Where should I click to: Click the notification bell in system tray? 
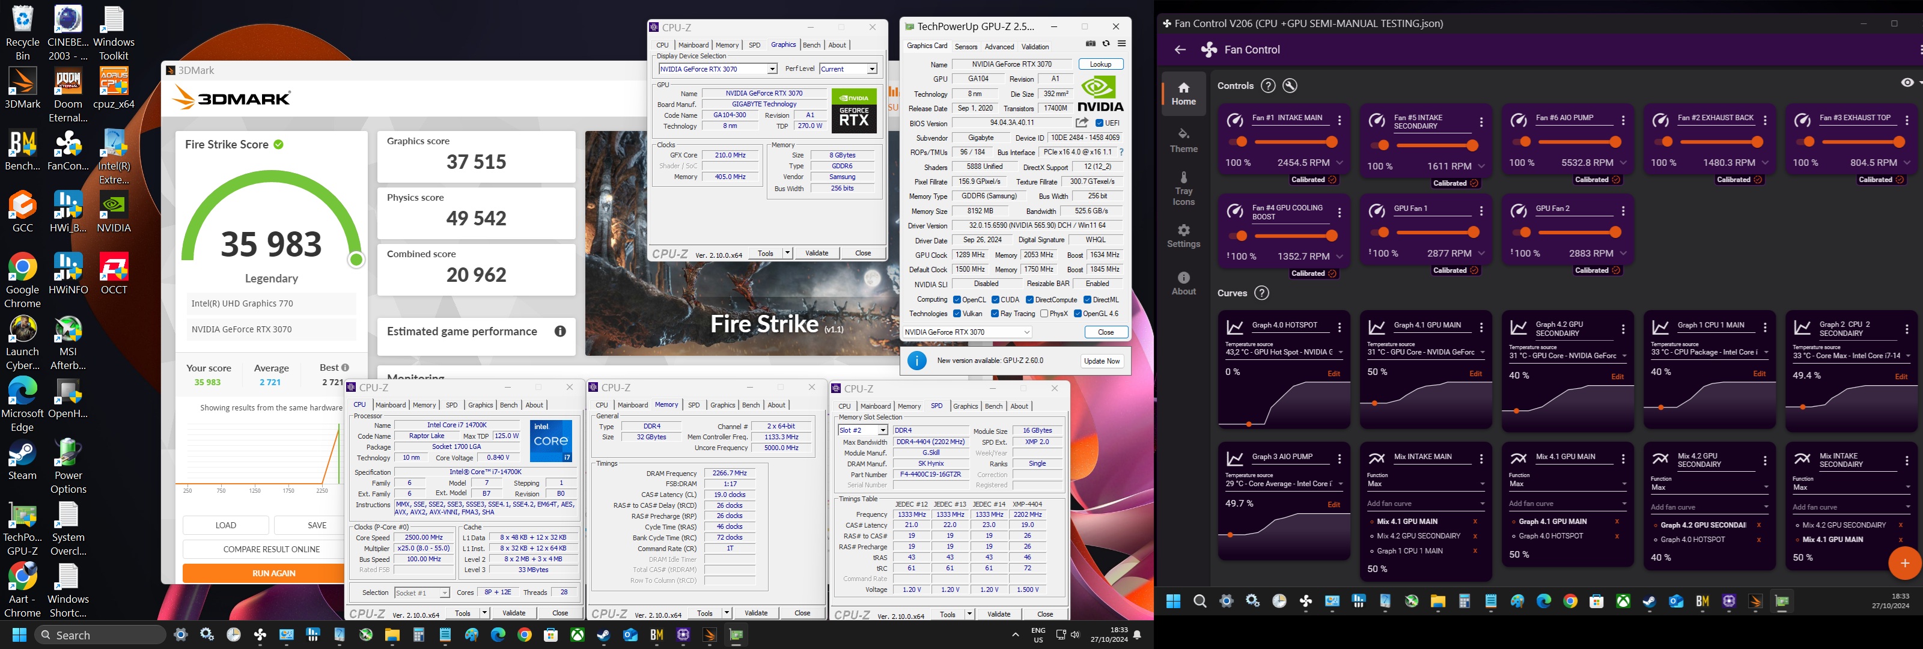pos(1137,635)
